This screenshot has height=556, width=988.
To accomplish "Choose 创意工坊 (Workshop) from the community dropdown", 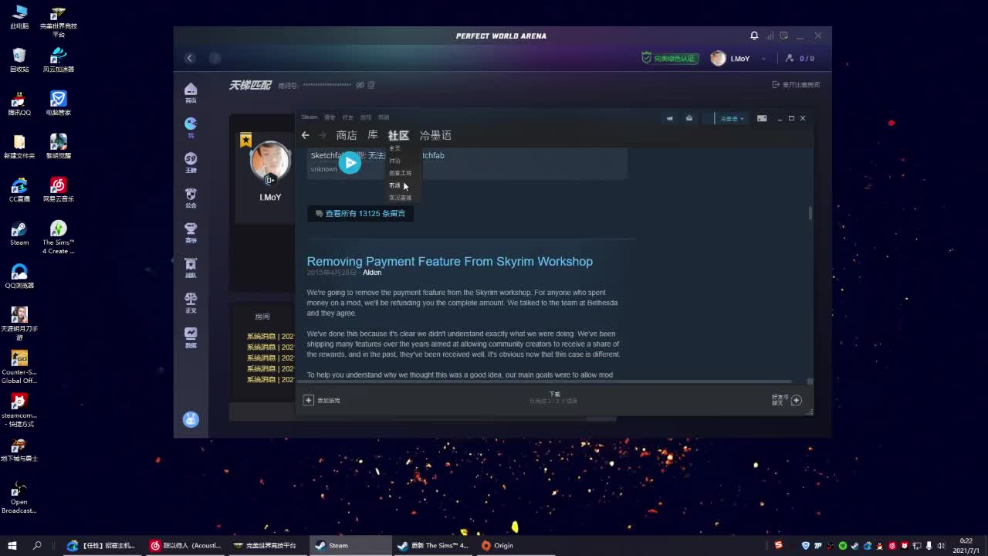I will 400,173.
